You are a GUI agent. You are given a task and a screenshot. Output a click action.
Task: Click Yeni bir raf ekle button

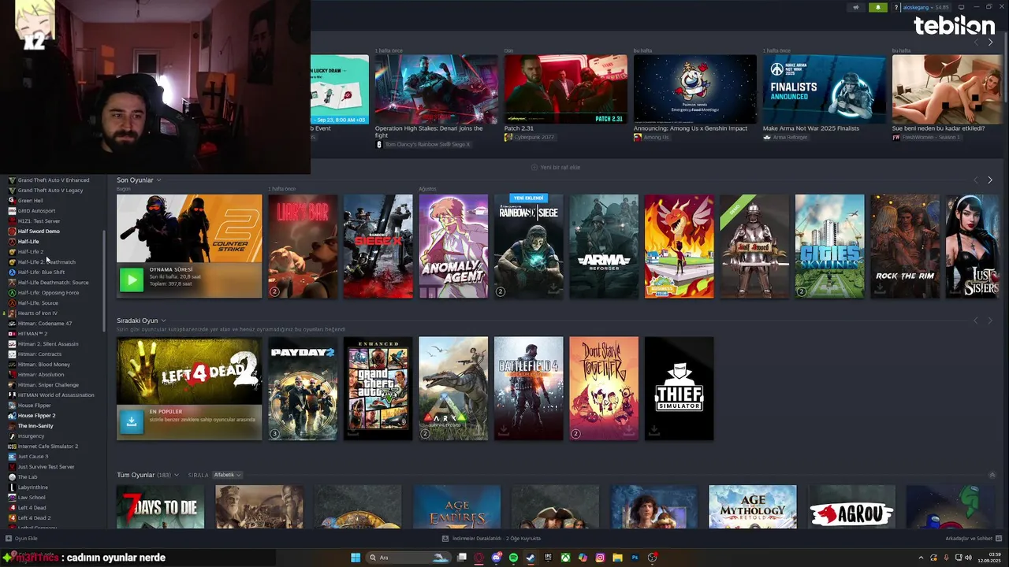(556, 167)
